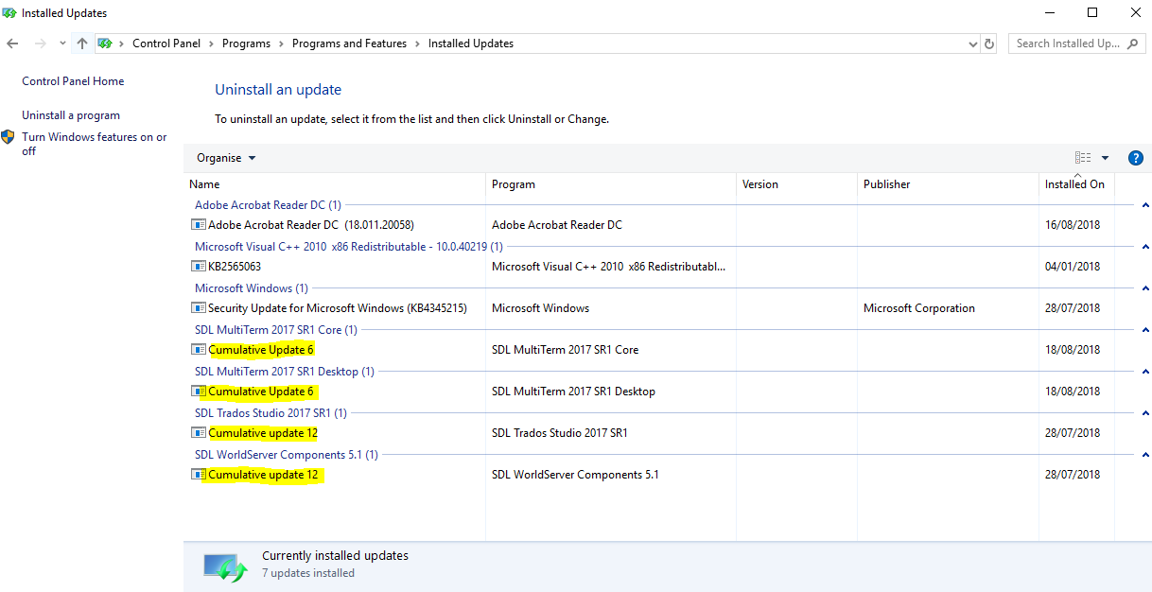Screen dimensions: 1152x592
Task: Go back with the Back arrow
Action: point(12,44)
